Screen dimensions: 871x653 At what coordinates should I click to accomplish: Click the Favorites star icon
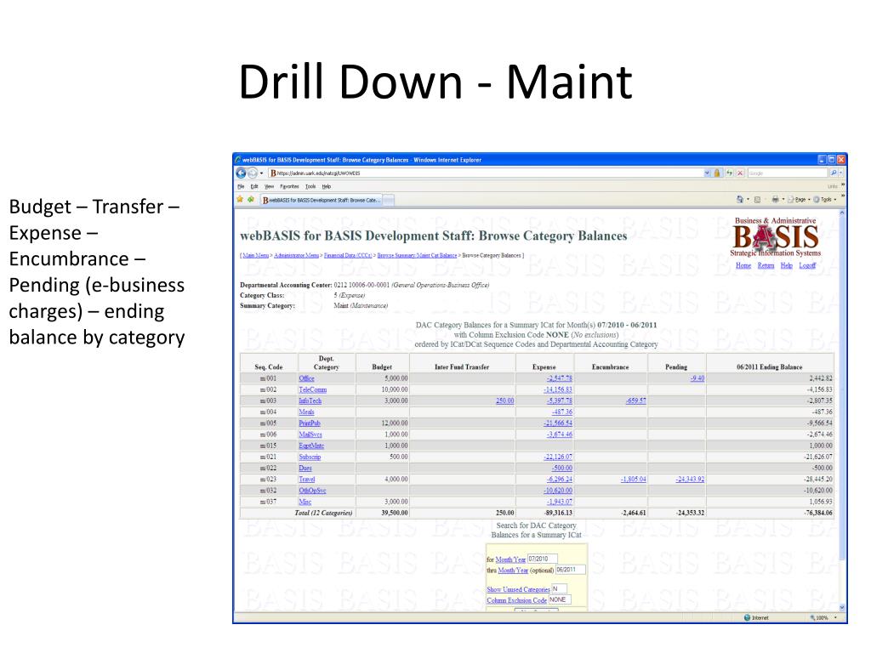coord(240,199)
